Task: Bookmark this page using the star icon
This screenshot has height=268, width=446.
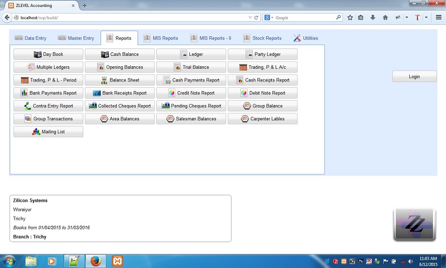Action: point(350,18)
